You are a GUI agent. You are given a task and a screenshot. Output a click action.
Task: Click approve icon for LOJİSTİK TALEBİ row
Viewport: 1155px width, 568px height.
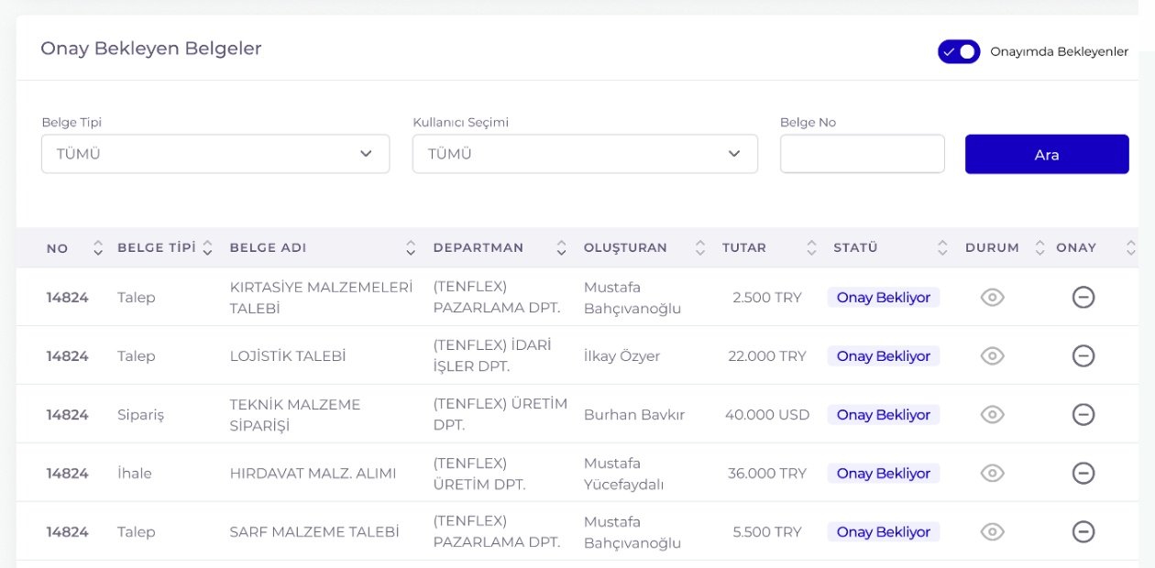point(1083,355)
